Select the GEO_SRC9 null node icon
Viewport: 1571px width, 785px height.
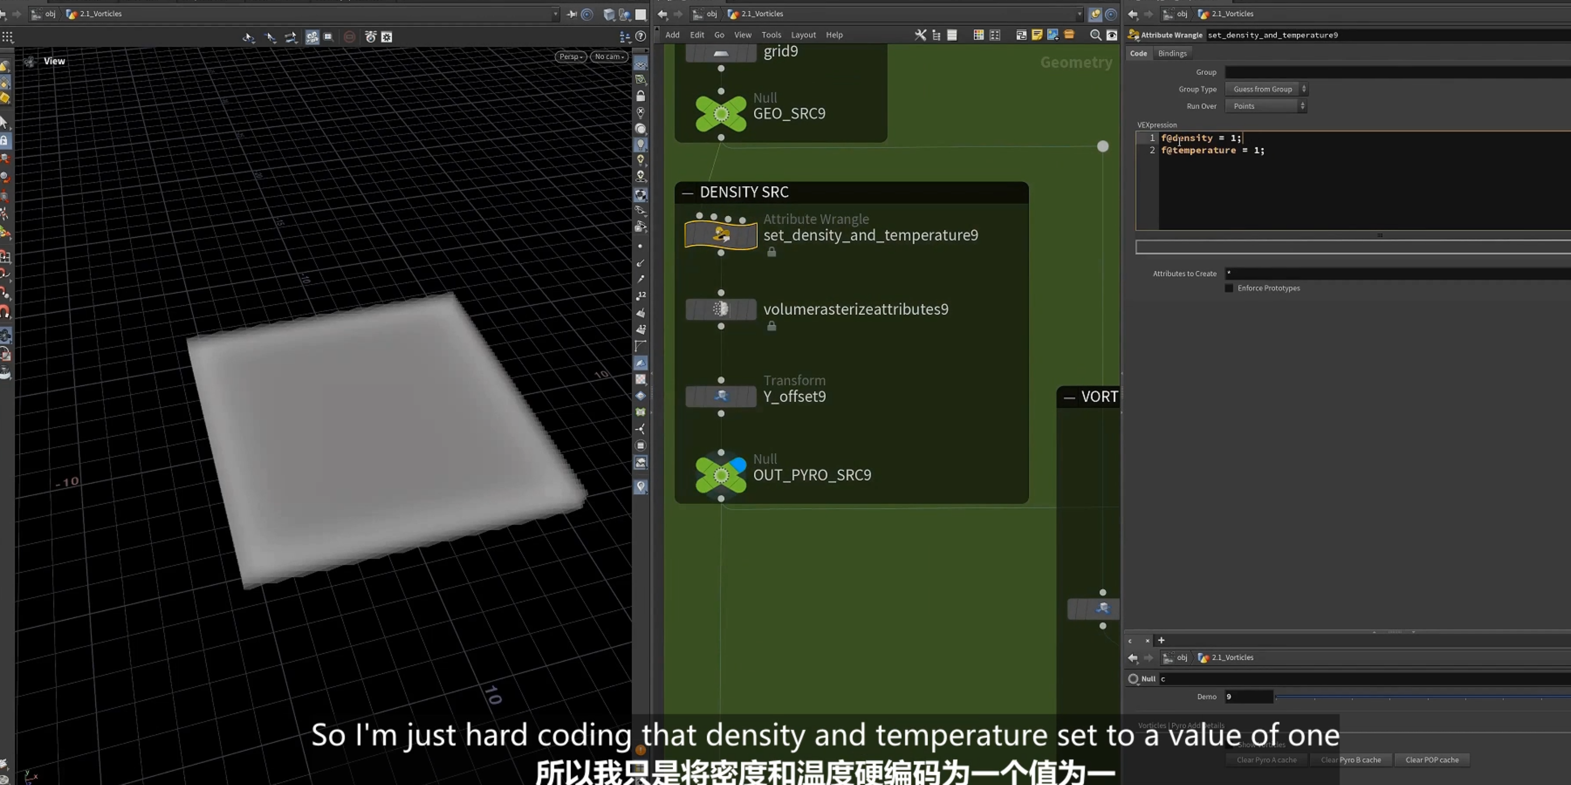721,113
